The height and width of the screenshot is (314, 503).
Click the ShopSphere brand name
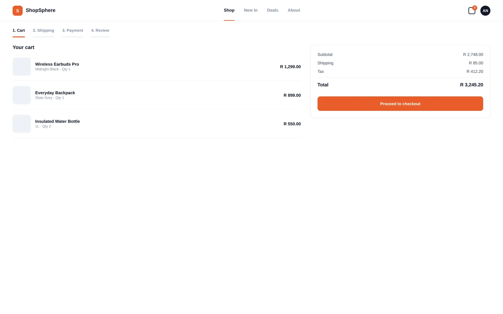pyautogui.click(x=41, y=10)
